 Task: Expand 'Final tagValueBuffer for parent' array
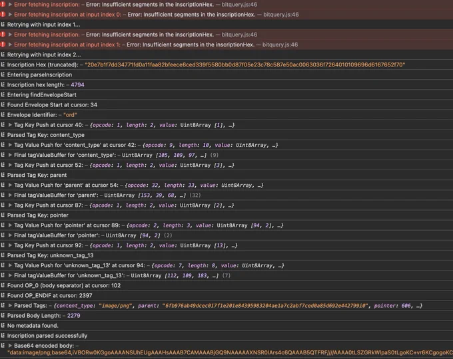coord(10,195)
